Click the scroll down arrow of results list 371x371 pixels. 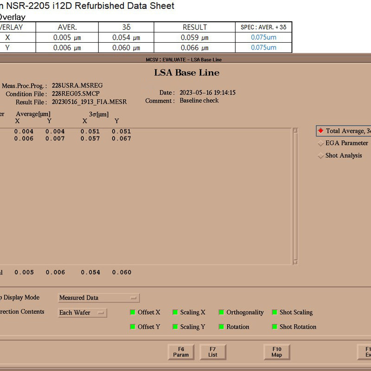pyautogui.click(x=295, y=262)
